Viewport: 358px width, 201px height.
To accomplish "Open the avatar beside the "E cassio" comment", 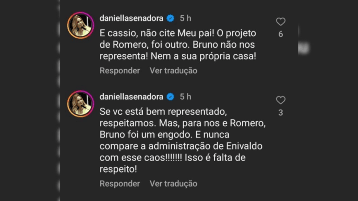I will [80, 26].
